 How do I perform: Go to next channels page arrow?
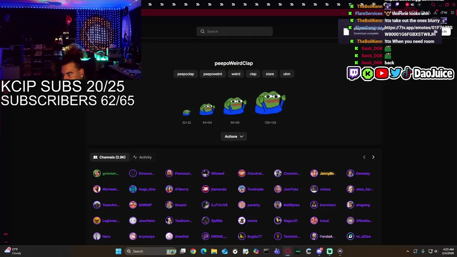373,157
